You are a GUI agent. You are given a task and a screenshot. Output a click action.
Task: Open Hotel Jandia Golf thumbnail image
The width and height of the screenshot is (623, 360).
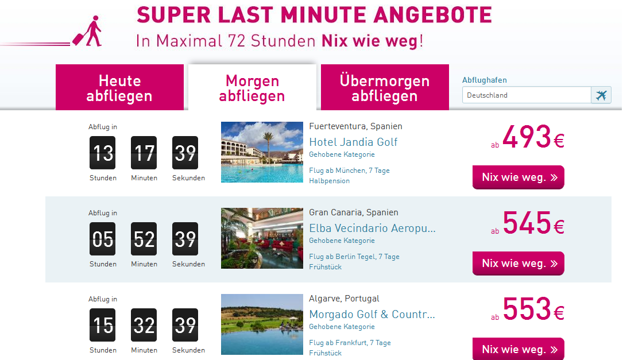pos(262,152)
